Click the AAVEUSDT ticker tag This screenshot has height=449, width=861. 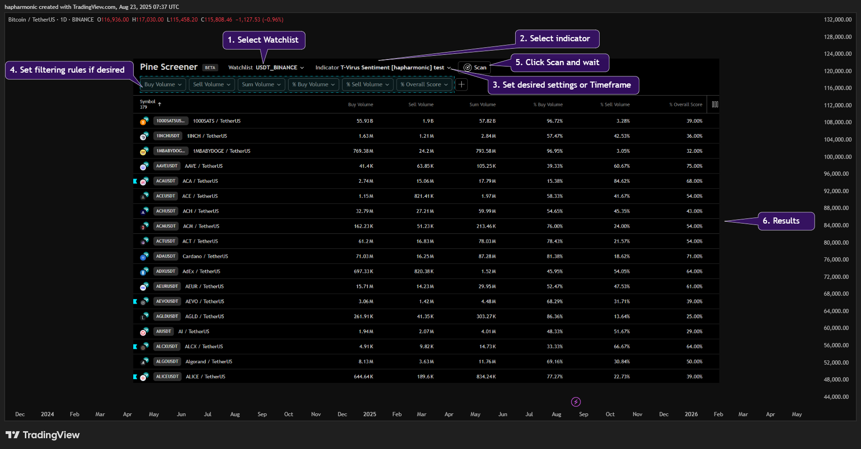[x=167, y=166]
